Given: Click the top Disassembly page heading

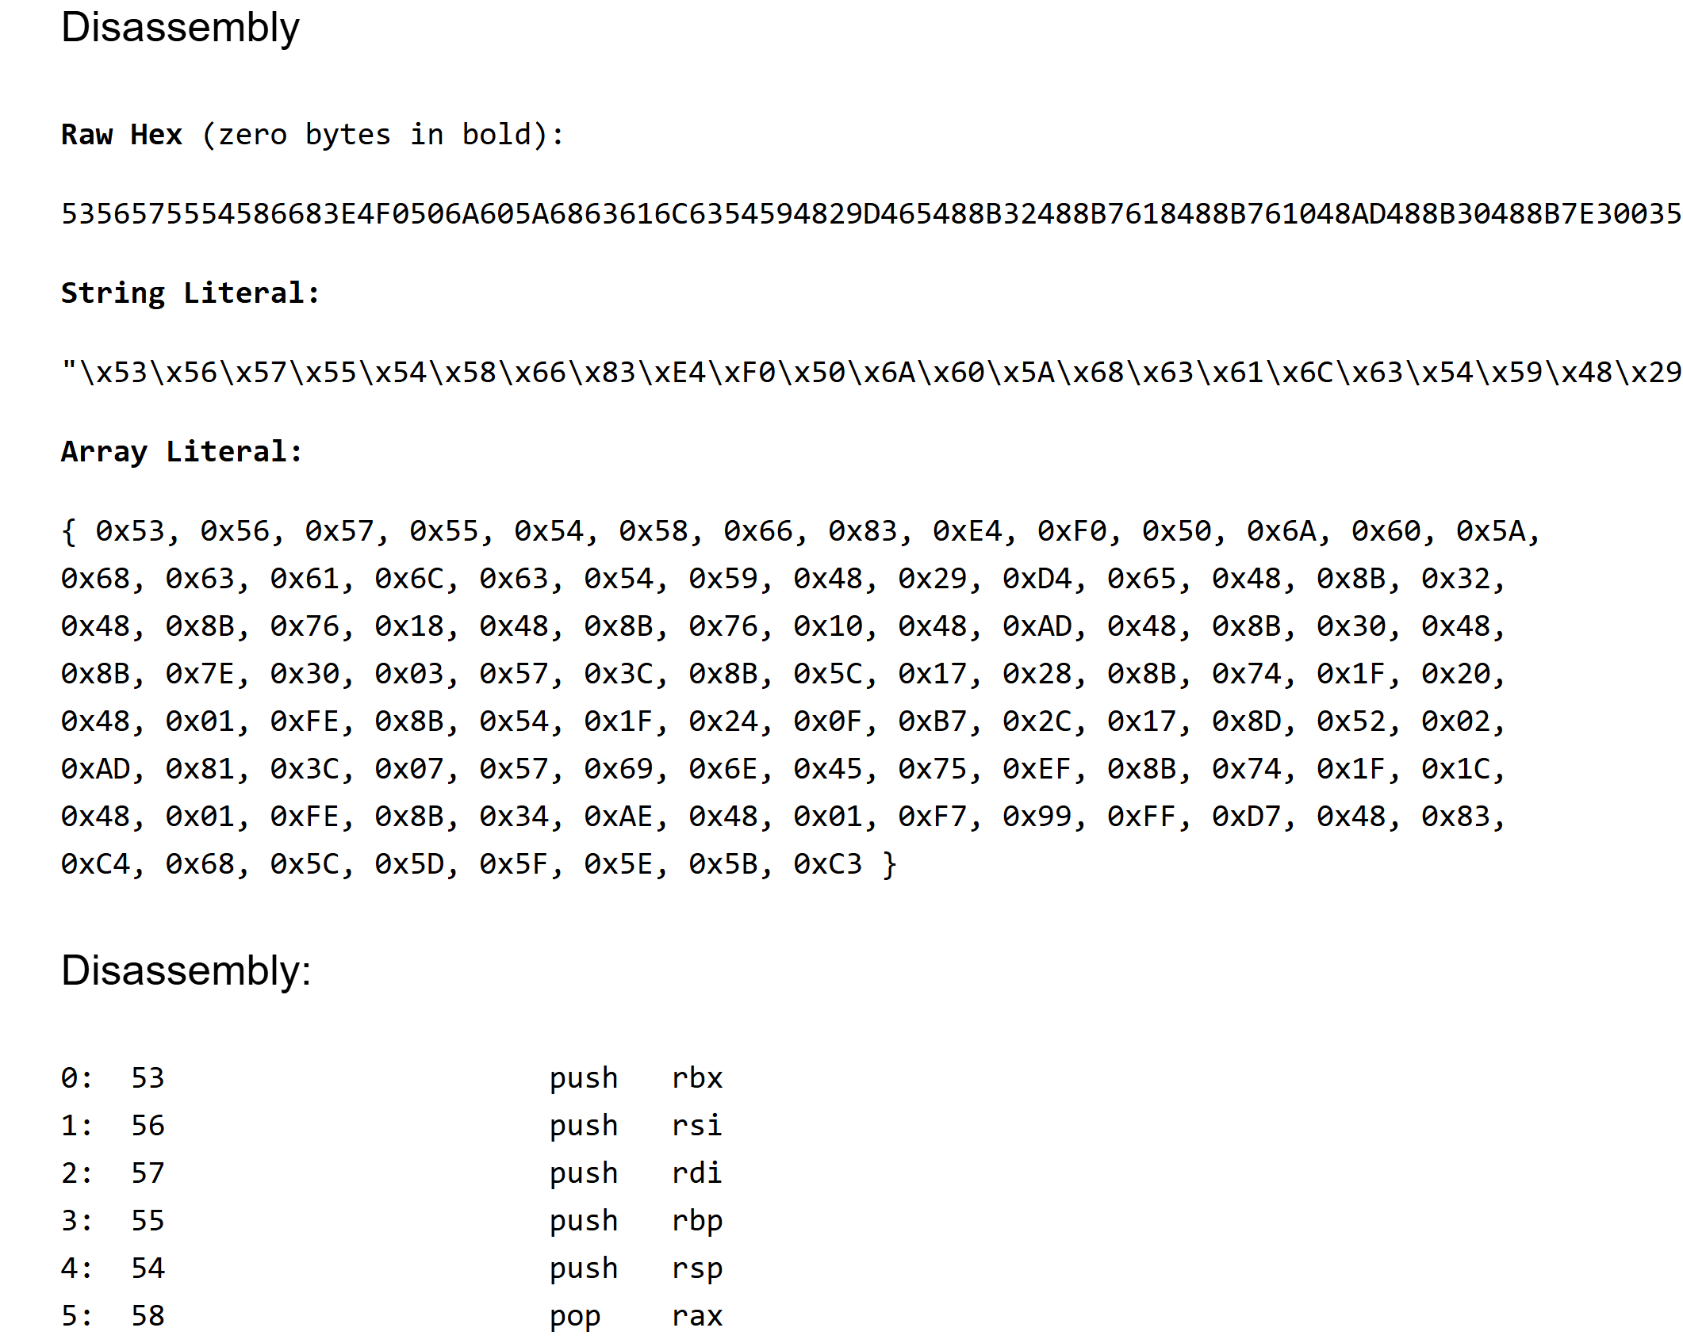Looking at the screenshot, I should click(x=180, y=29).
